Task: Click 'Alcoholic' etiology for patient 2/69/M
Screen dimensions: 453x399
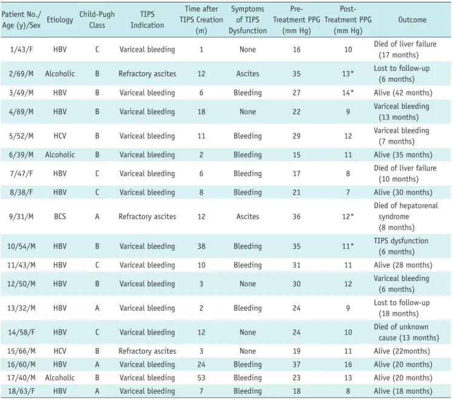Action: pos(60,73)
